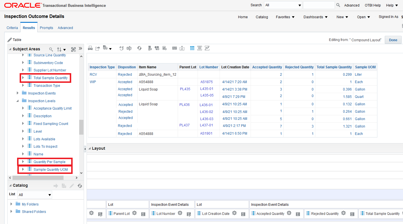Click the edit pencil next to Table
Screen dimensions: 403x224
(x=10, y=40)
